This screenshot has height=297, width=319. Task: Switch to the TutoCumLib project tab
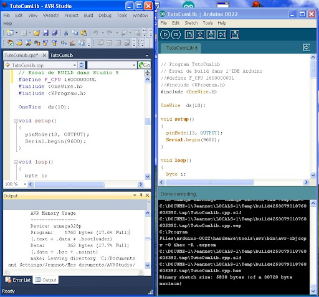pos(62,55)
